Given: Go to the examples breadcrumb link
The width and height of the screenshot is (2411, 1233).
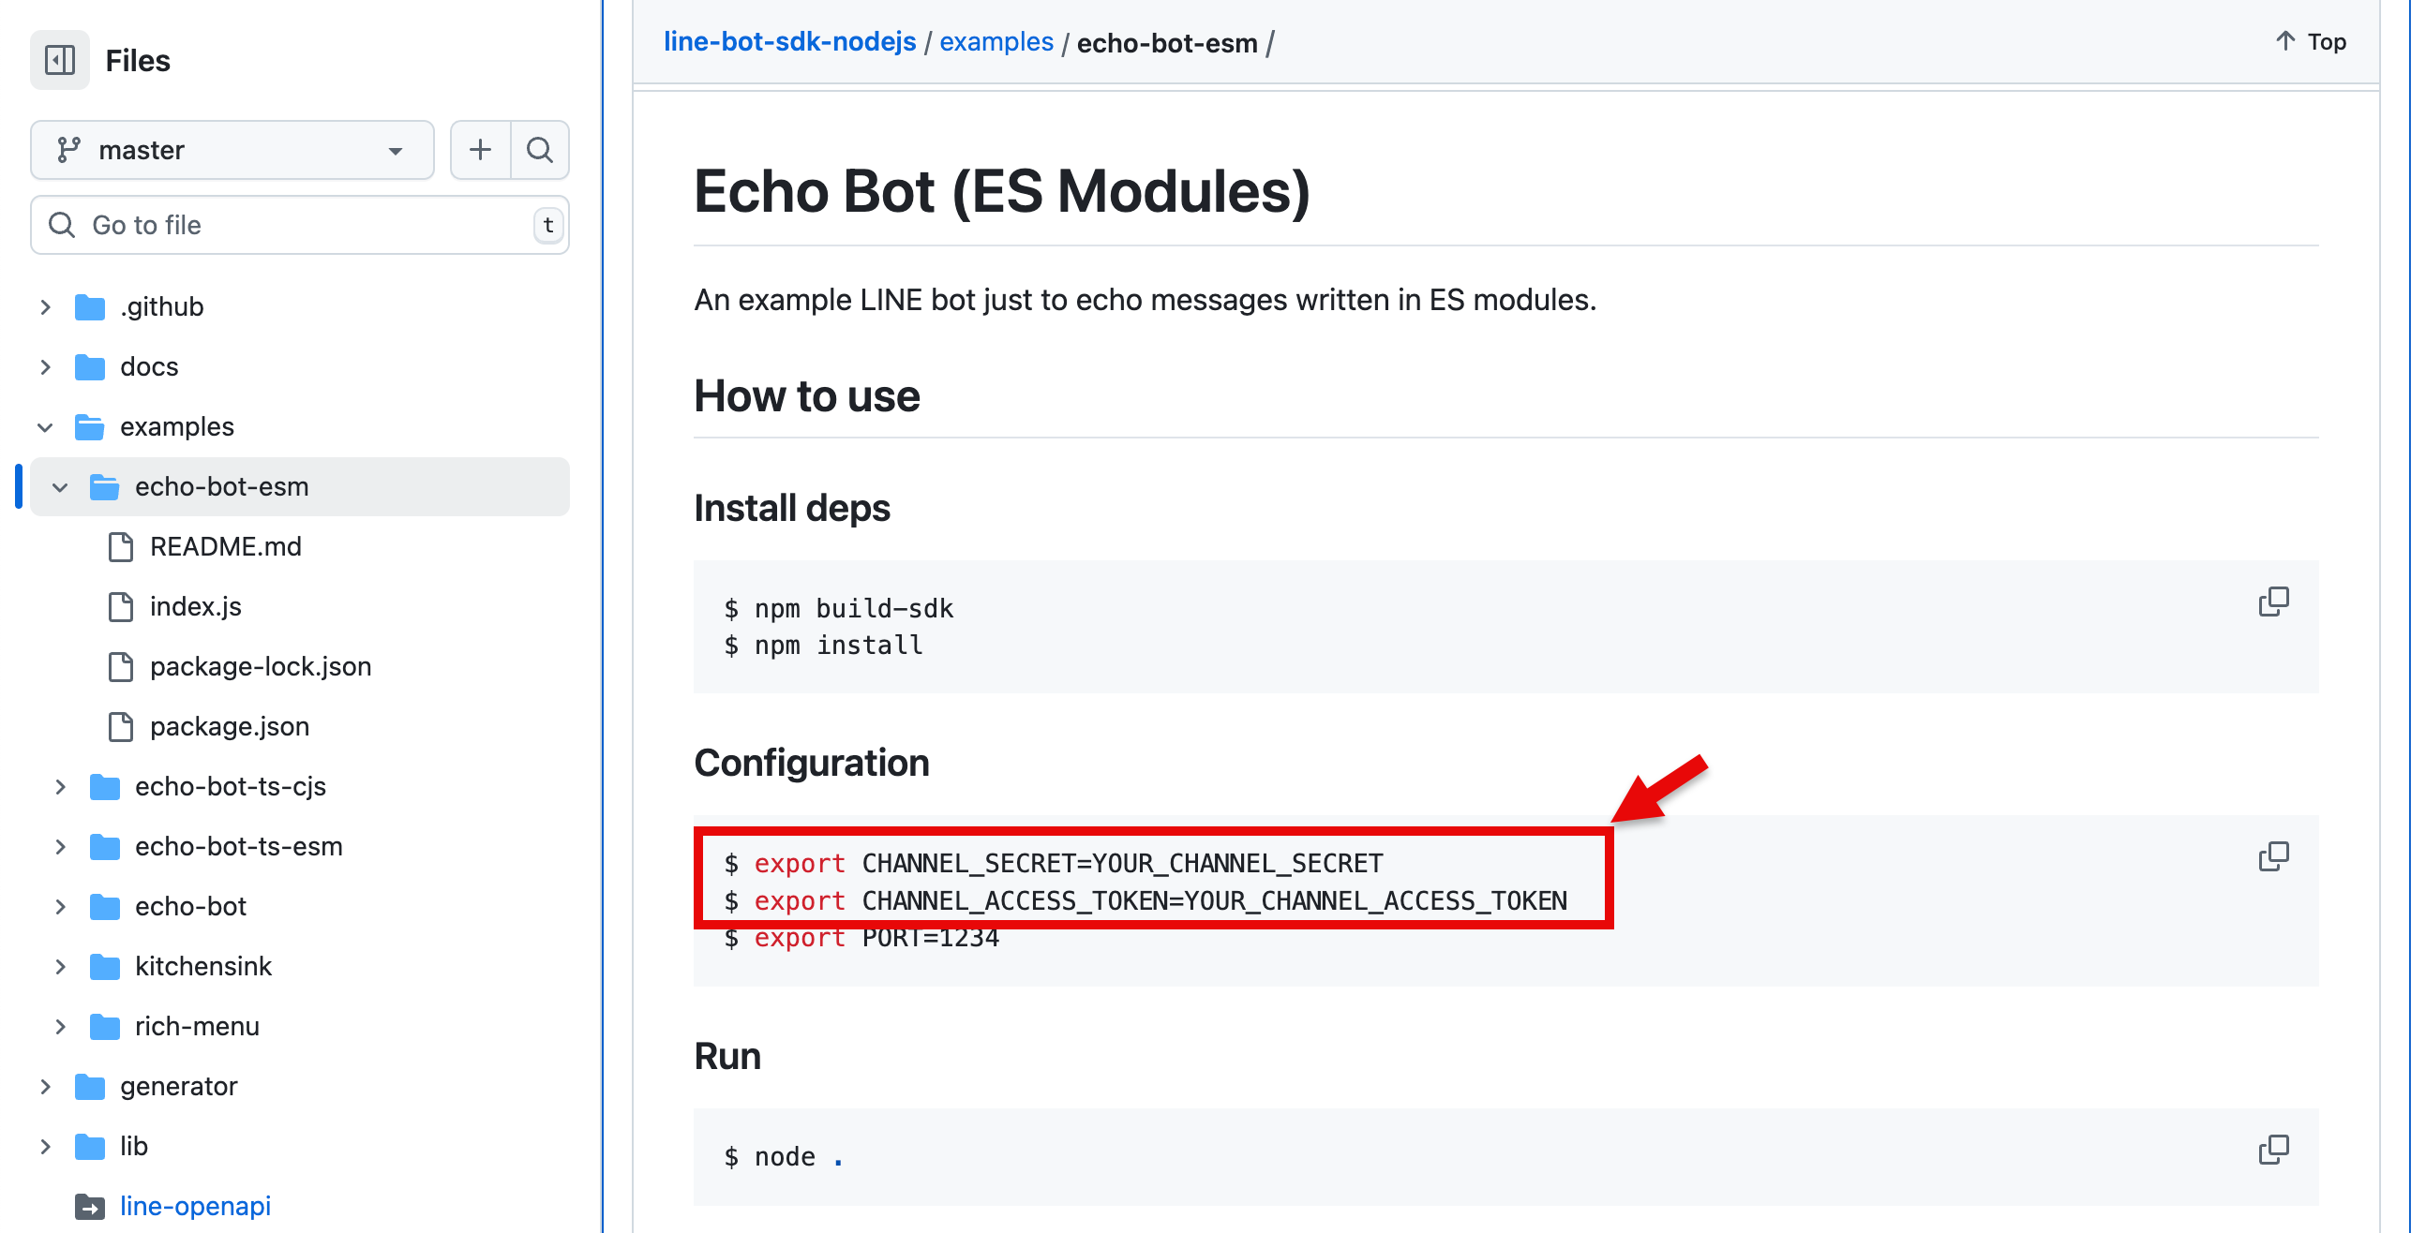Looking at the screenshot, I should point(996,42).
